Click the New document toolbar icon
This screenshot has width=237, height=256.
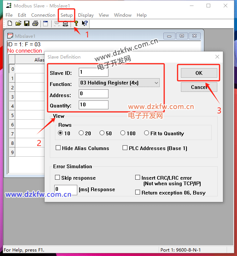(x=10, y=24)
